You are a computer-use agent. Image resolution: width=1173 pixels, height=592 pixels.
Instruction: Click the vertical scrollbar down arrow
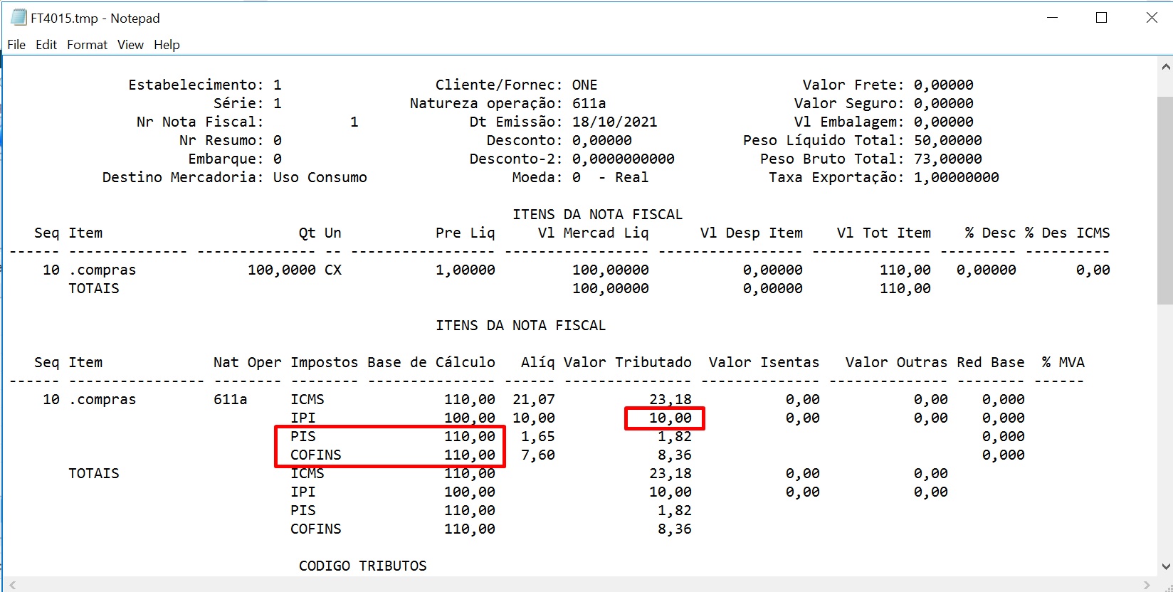point(1166,567)
